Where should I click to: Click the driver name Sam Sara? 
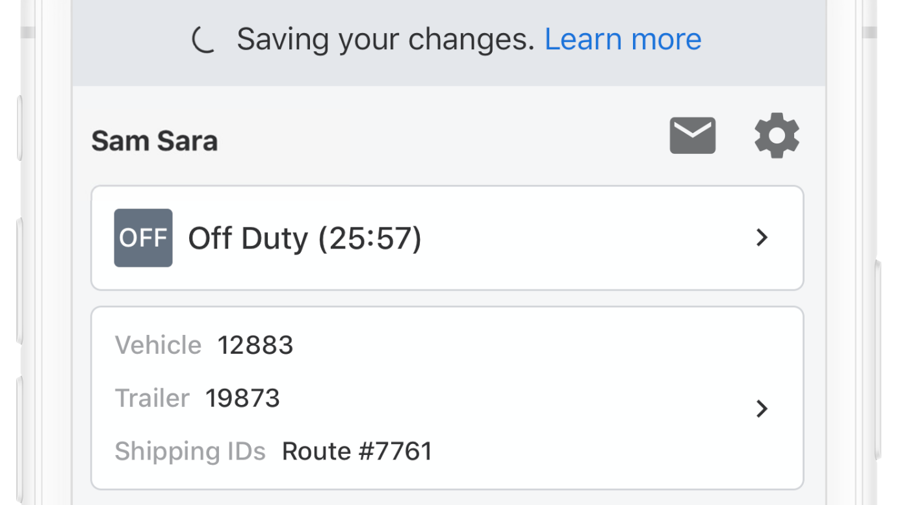[x=155, y=141]
